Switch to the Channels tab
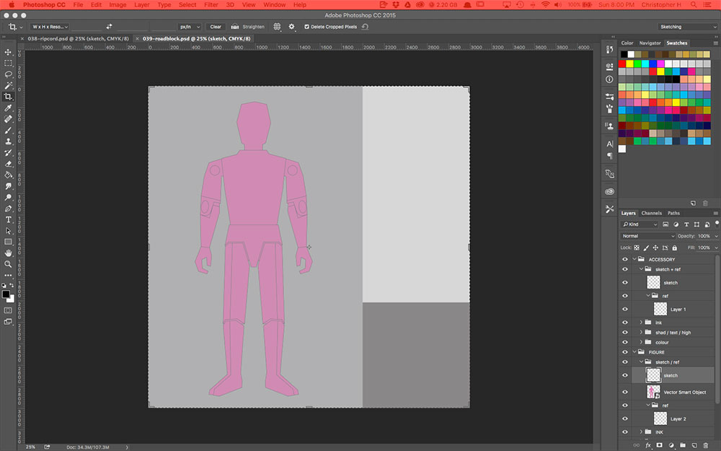Image resolution: width=721 pixels, height=451 pixels. click(x=651, y=213)
